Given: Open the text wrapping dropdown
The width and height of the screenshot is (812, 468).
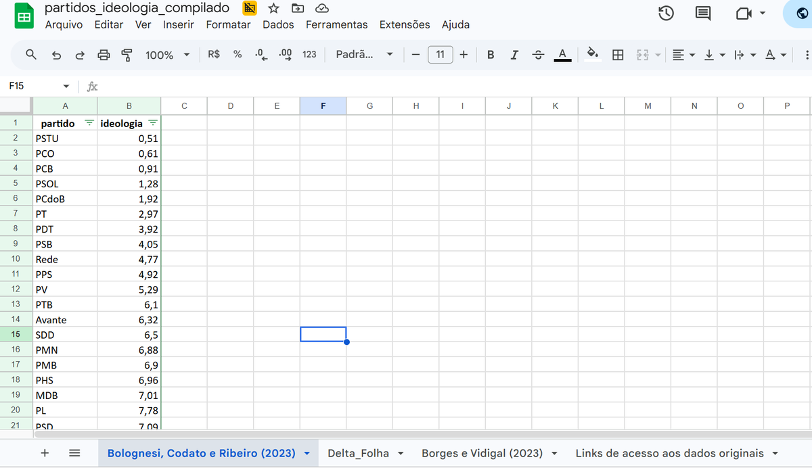Looking at the screenshot, I should pos(744,55).
